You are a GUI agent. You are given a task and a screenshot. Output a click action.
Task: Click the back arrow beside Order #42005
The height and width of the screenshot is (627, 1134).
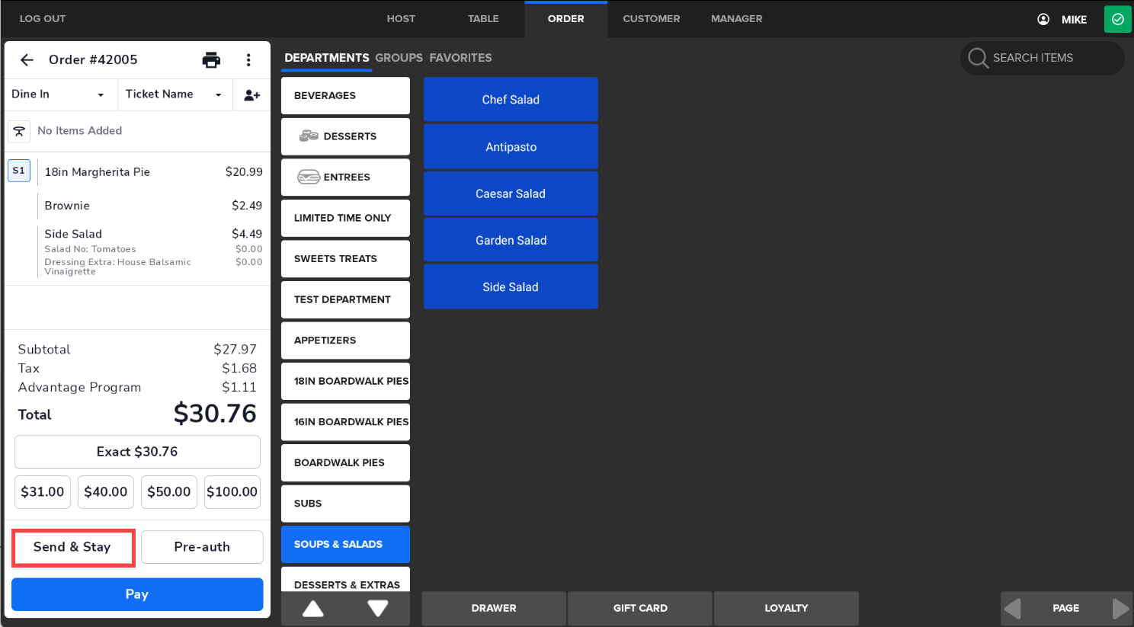[x=27, y=59]
